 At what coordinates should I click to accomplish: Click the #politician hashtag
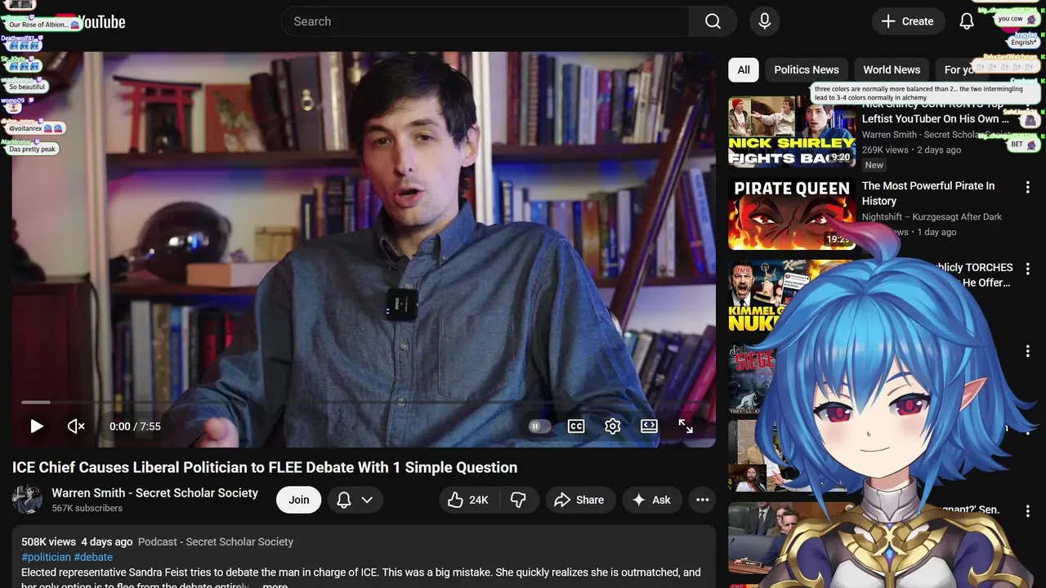[47, 557]
